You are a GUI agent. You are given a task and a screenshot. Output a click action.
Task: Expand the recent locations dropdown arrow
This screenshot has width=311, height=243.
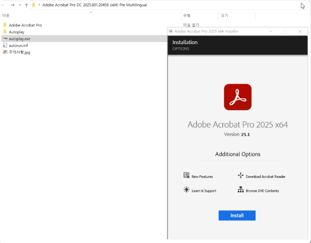pos(20,5)
